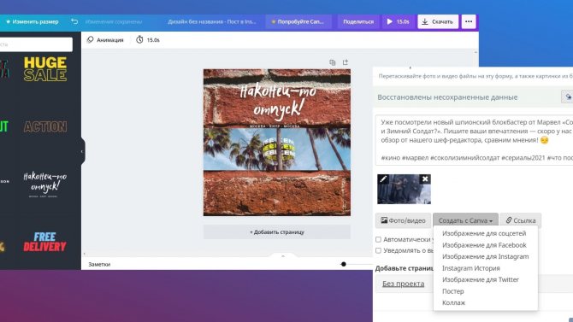Click the Без проекта link
This screenshot has width=573, height=322.
403,284
